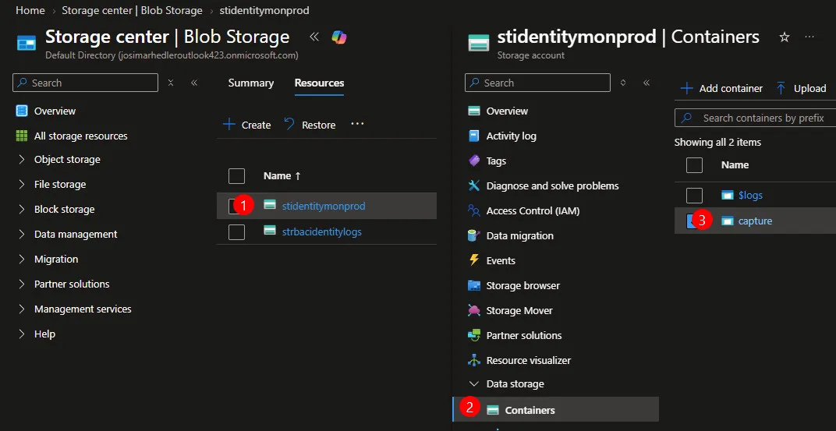Click the $logs container icon

pyautogui.click(x=728, y=196)
